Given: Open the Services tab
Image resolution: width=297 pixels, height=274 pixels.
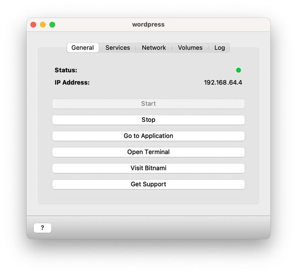Looking at the screenshot, I should click(x=118, y=47).
